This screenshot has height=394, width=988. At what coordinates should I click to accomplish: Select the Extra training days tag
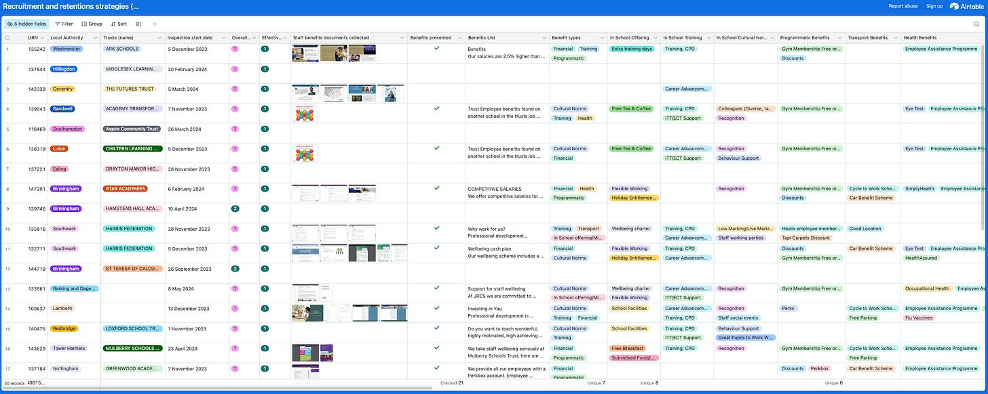pos(632,49)
